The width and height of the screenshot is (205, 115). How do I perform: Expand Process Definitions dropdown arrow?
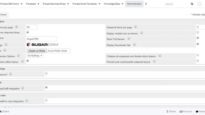21,4
